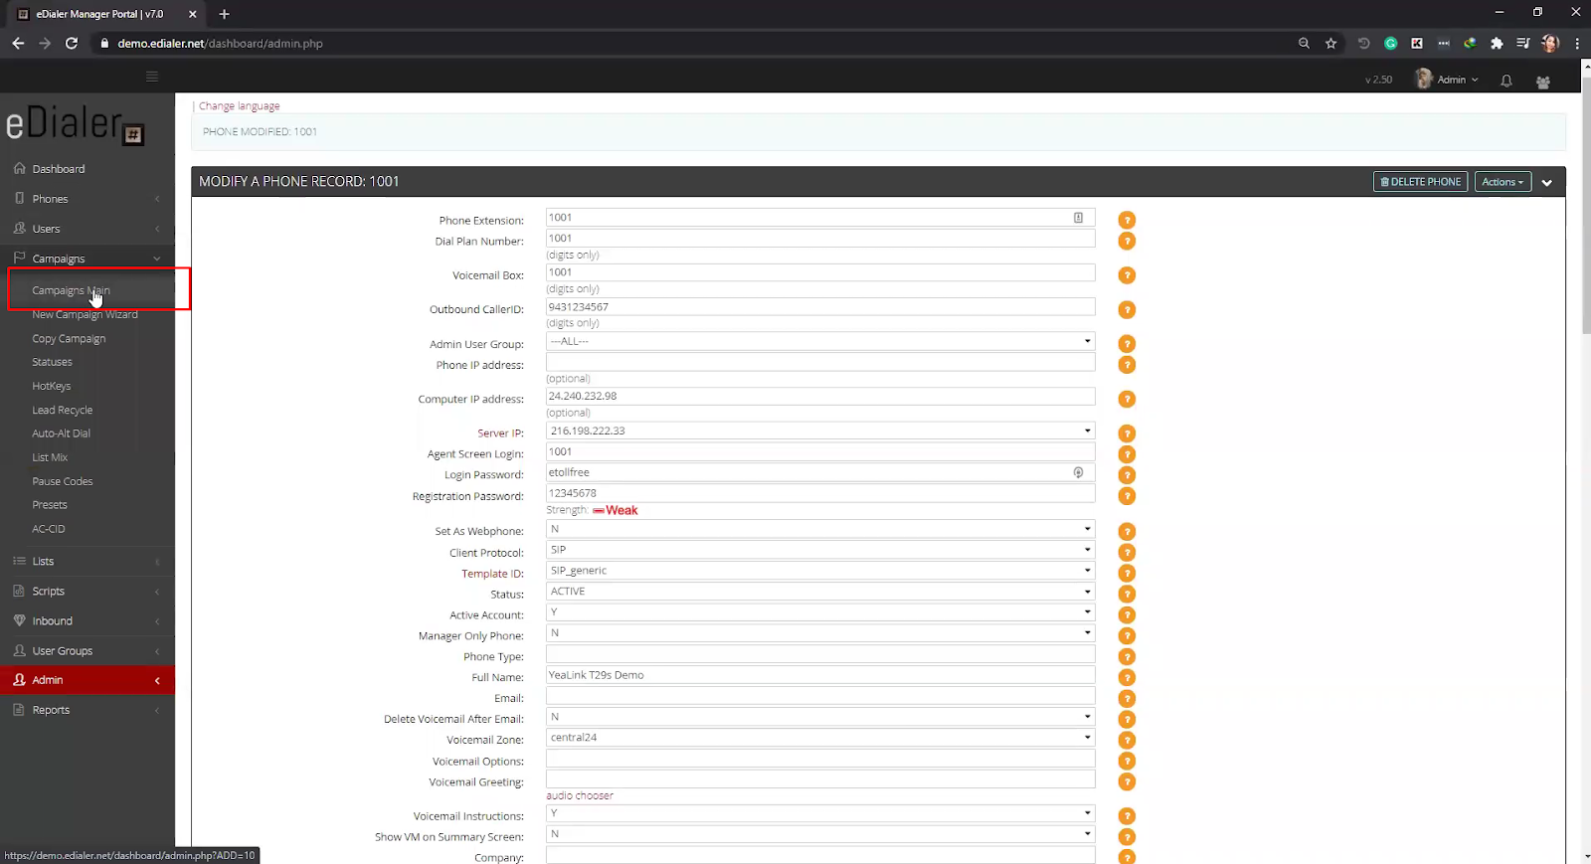The image size is (1591, 864).
Task: Open Chrome three-dot menu
Action: point(1577,43)
